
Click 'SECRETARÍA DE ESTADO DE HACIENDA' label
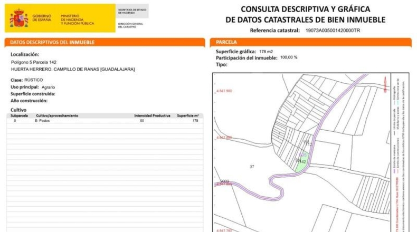click(132, 11)
